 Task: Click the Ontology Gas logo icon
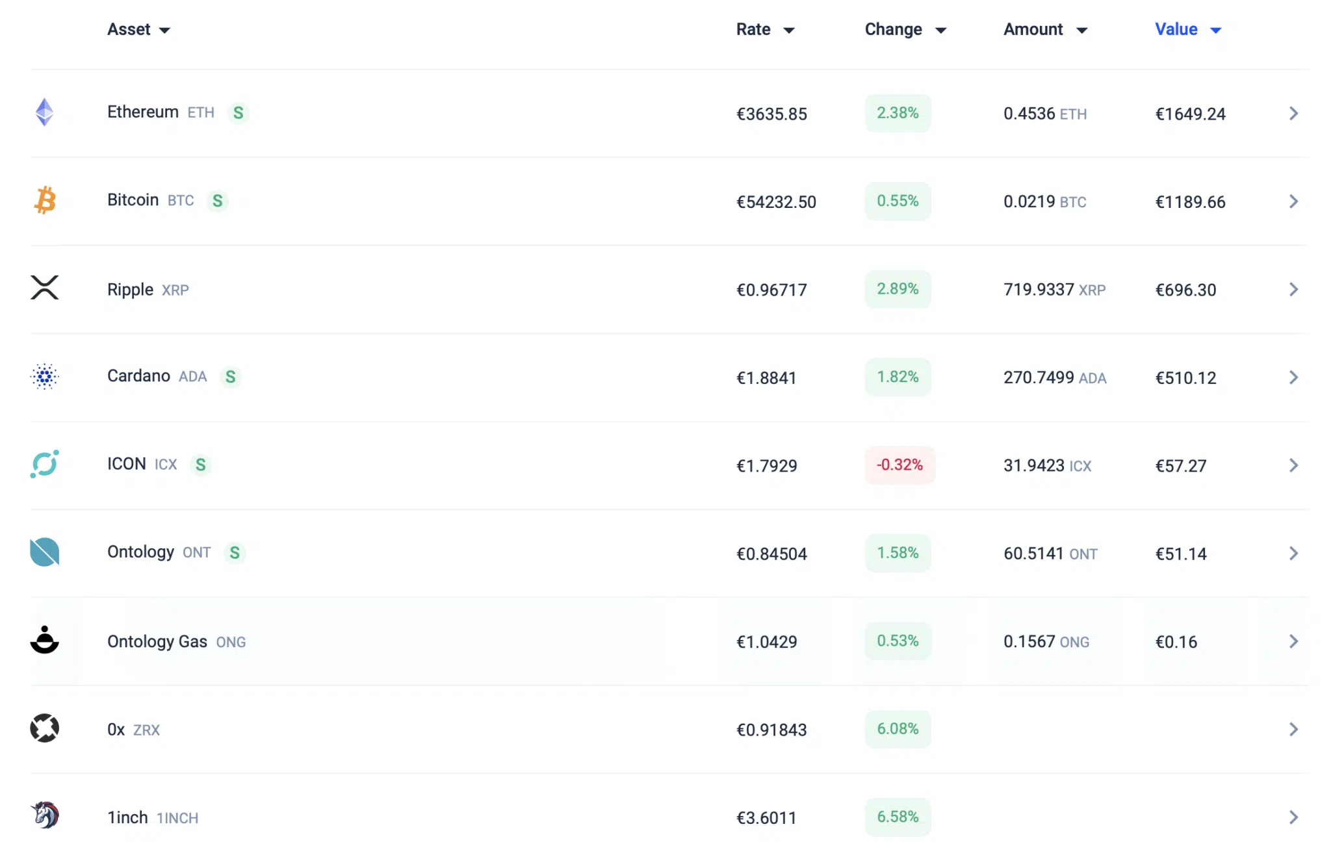point(44,640)
